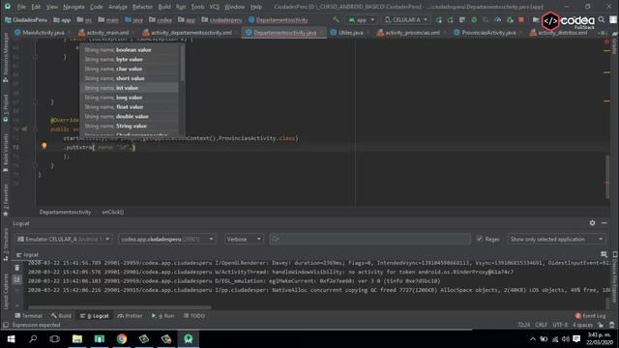Image resolution: width=619 pixels, height=348 pixels.
Task: Click the DepartamentosActivity breadcrumb in editor footer
Action: point(65,213)
